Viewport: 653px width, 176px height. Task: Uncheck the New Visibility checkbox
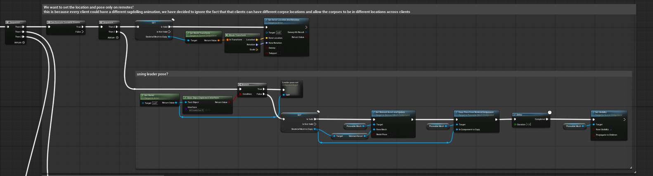[x=611, y=129]
